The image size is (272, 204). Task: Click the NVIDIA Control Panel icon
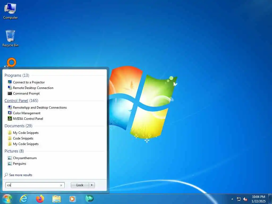(x=10, y=119)
